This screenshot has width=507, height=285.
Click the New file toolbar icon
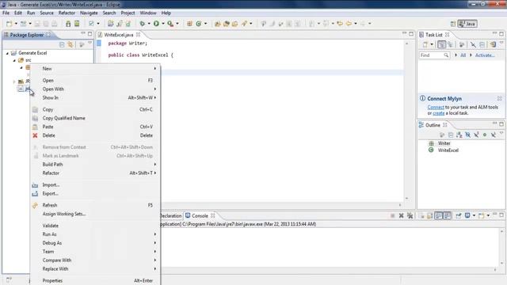pos(10,24)
